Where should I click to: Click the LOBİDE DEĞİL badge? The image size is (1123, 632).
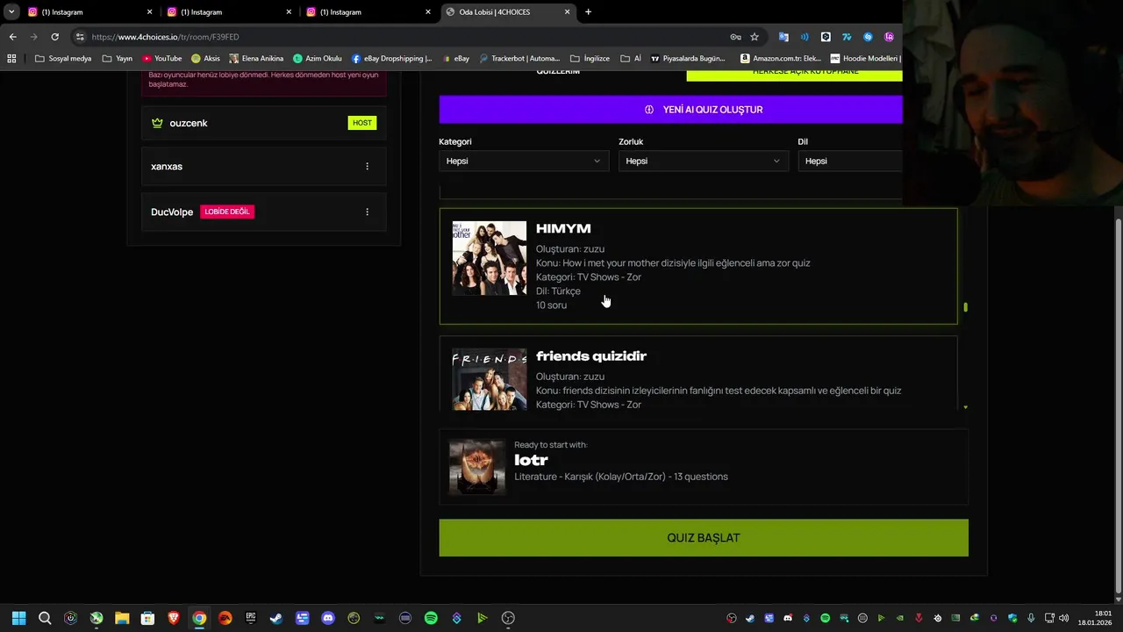pyautogui.click(x=227, y=212)
